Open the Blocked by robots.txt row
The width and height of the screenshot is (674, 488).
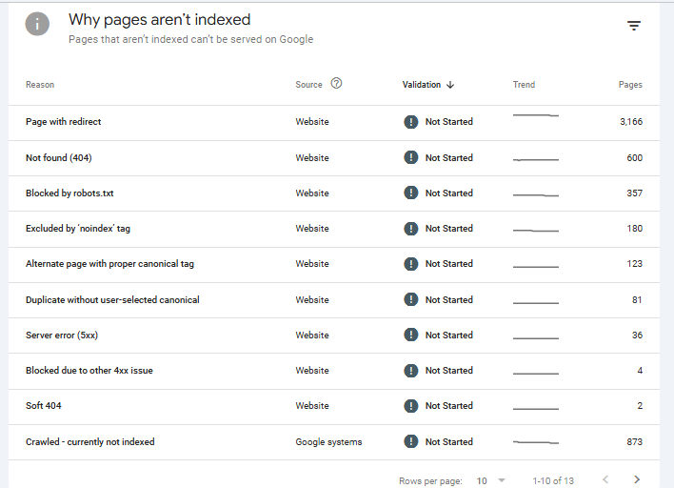pyautogui.click(x=69, y=193)
